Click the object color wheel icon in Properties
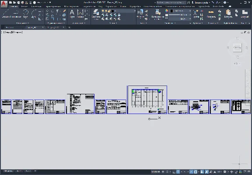 [167, 11]
